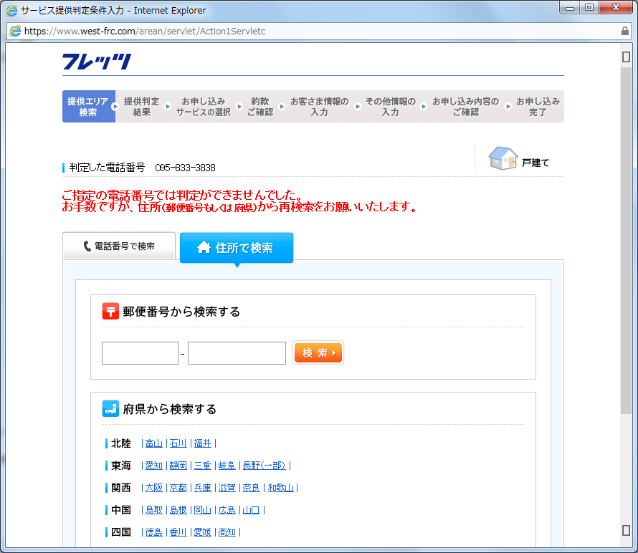Click the lock icon in address bar

pos(624,32)
